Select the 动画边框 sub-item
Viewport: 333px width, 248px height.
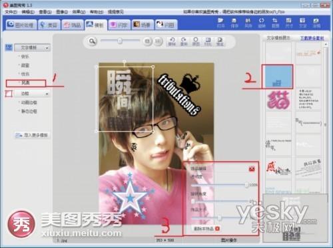coord(29,102)
